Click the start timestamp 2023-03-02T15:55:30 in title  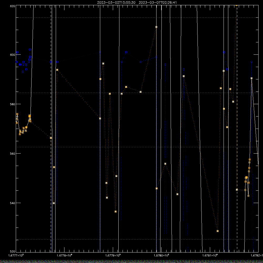116,3
